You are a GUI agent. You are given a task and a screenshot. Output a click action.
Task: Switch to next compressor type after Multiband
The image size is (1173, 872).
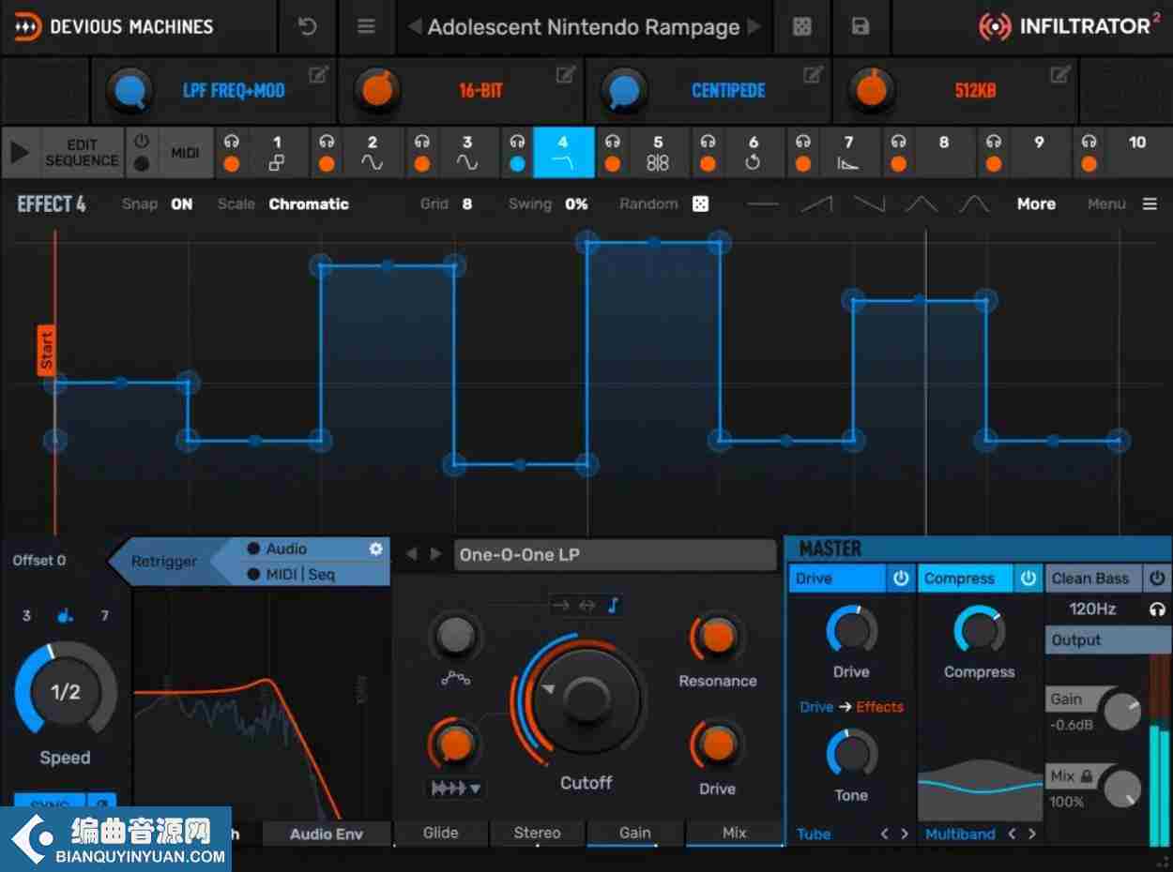pos(1032,834)
